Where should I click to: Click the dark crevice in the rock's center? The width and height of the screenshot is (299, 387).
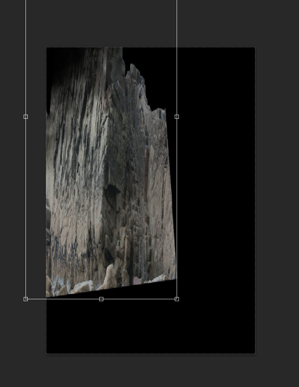pyautogui.click(x=111, y=190)
